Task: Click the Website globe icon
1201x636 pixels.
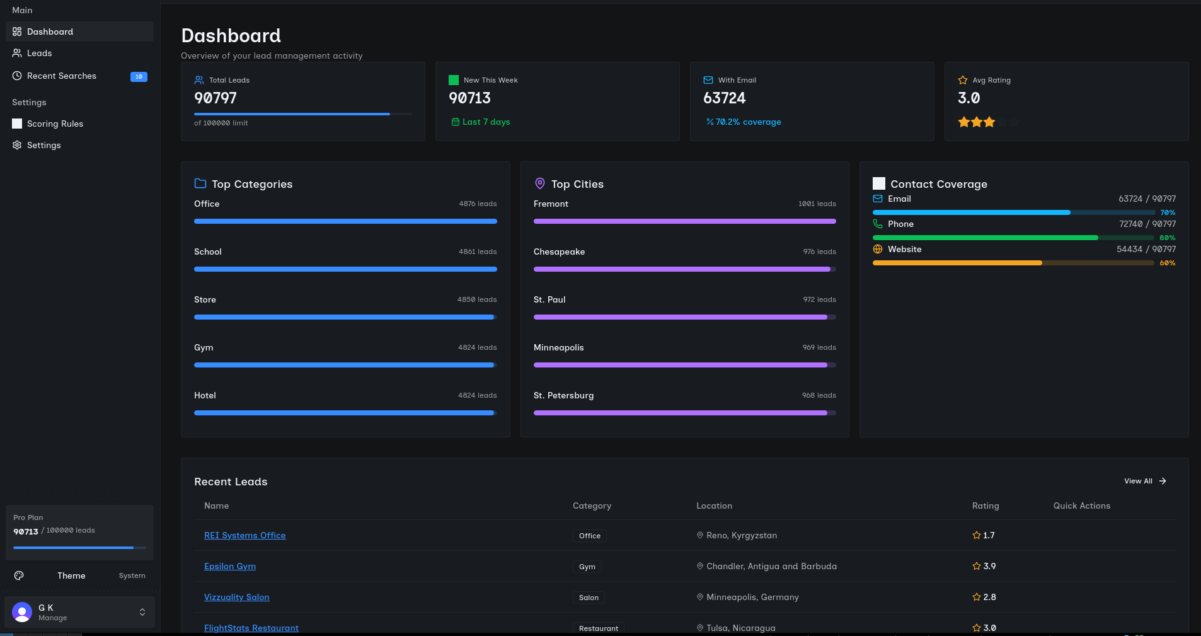Action: (x=878, y=249)
